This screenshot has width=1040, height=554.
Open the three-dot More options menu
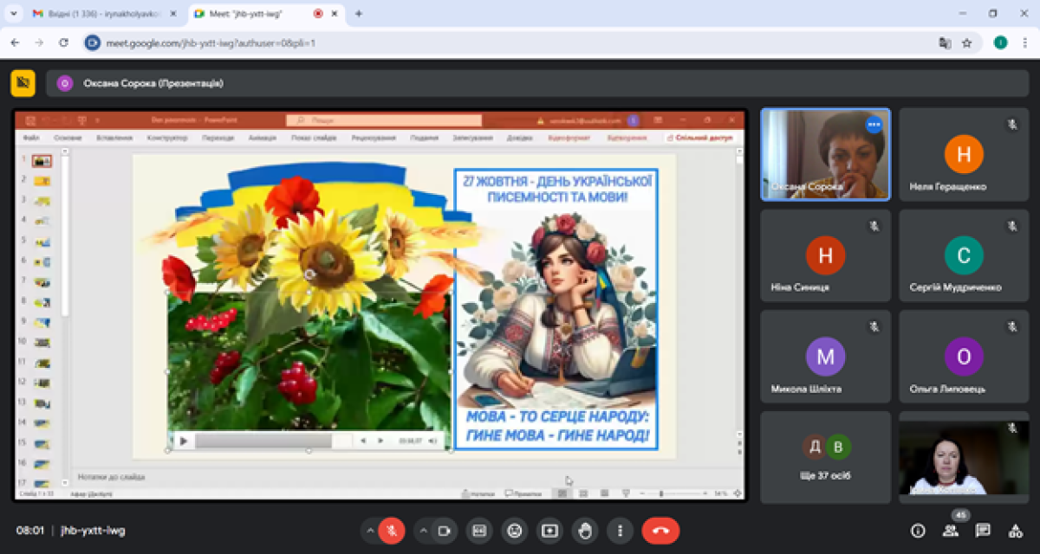[620, 531]
